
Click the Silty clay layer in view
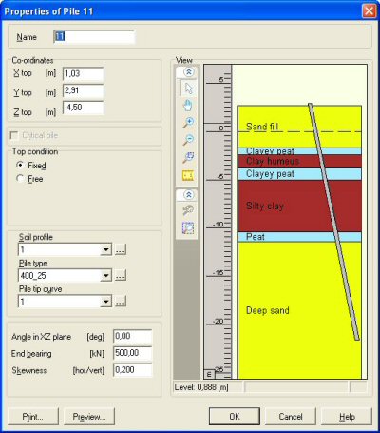[299, 206]
